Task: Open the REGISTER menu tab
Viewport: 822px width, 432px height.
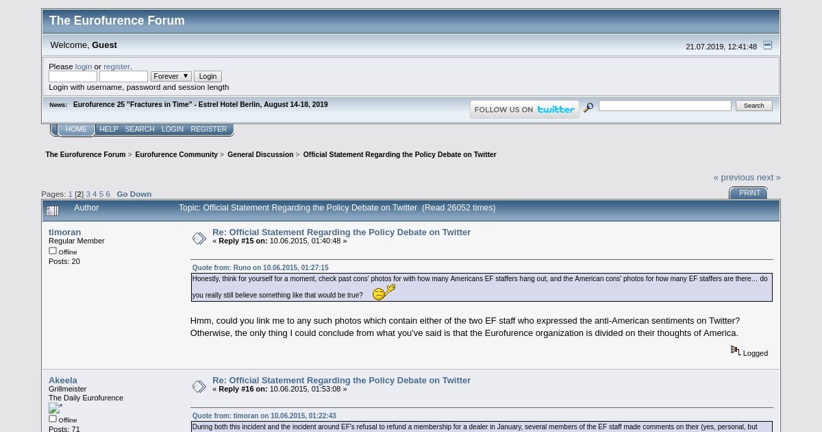Action: [209, 130]
